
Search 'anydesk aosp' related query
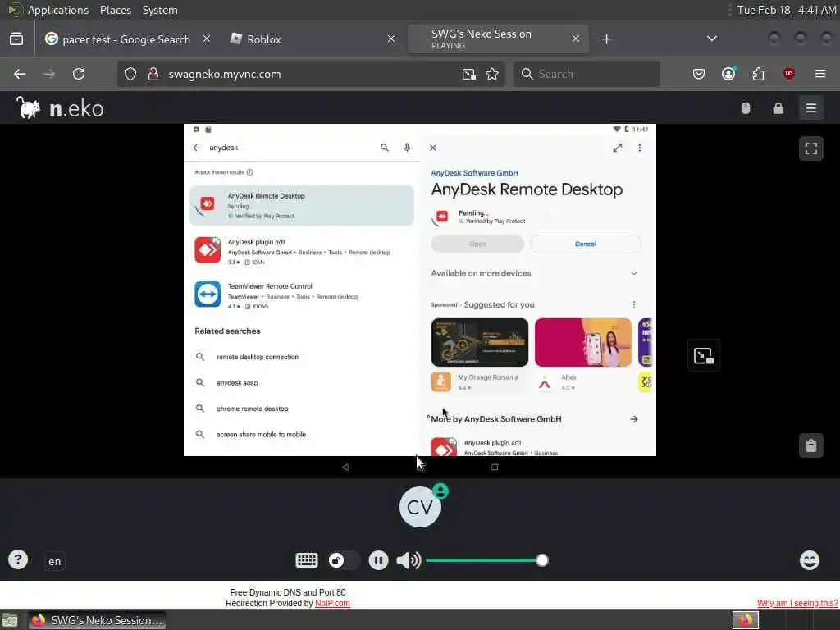click(237, 383)
